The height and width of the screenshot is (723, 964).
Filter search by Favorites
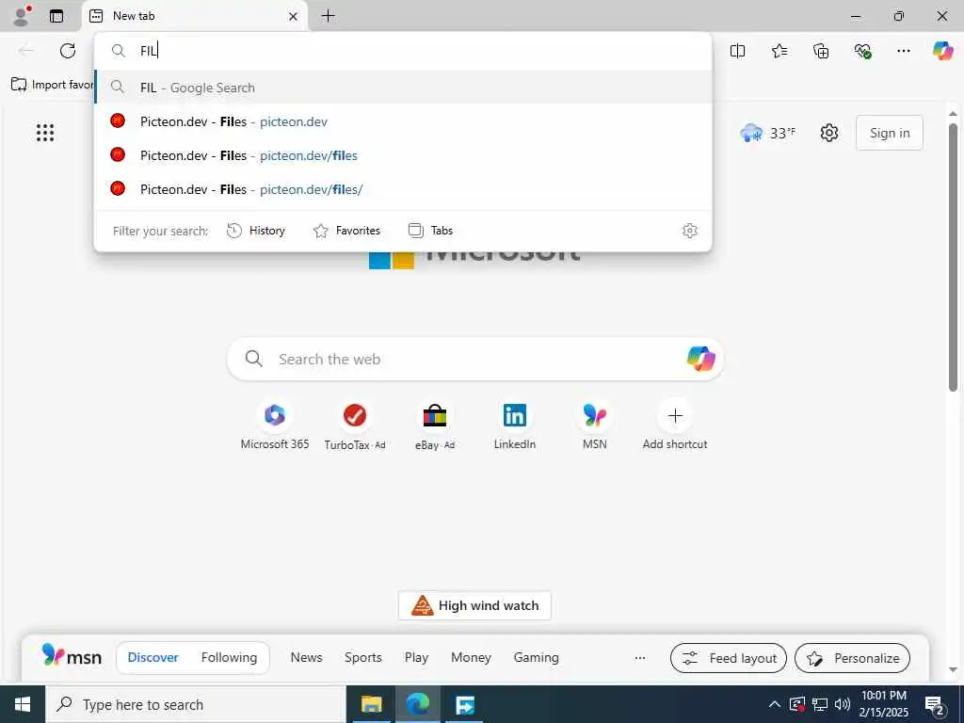[346, 231]
